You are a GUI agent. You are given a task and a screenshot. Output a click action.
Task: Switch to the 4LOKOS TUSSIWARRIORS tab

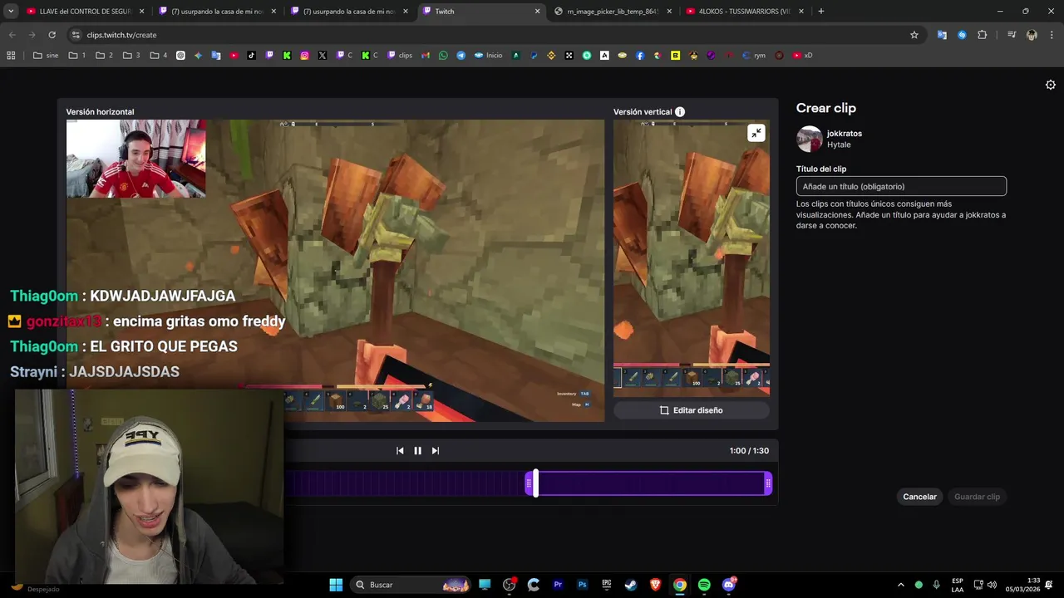[x=746, y=12]
